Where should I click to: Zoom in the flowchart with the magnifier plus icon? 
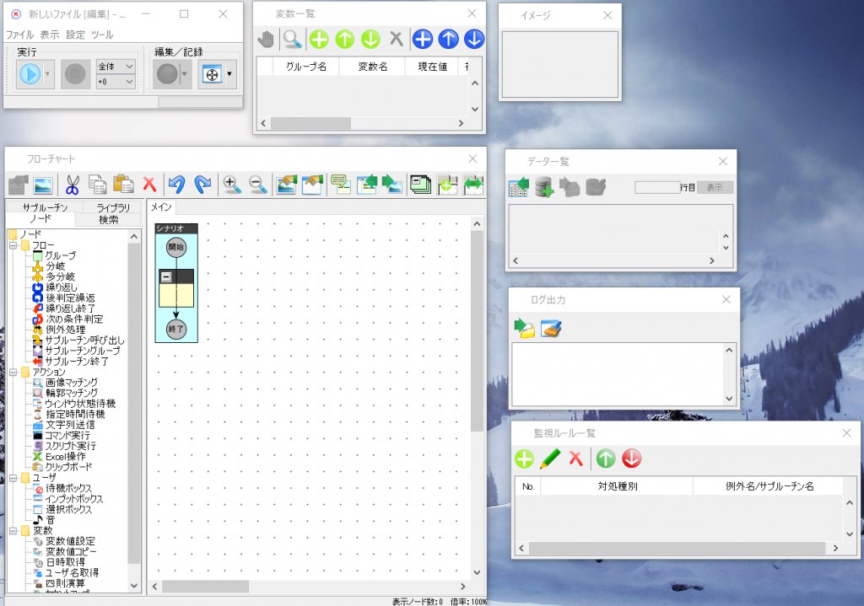(231, 184)
